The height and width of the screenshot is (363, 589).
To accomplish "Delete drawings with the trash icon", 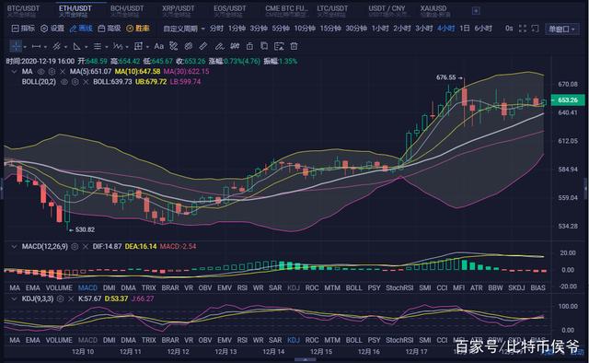I will [x=294, y=46].
